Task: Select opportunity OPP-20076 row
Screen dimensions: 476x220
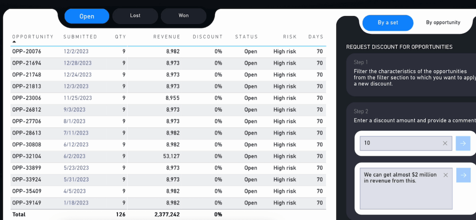Action: pos(27,52)
